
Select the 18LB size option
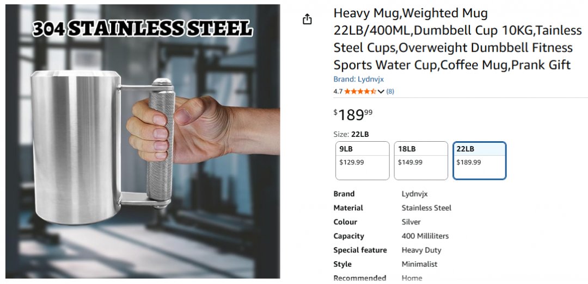tap(421, 161)
